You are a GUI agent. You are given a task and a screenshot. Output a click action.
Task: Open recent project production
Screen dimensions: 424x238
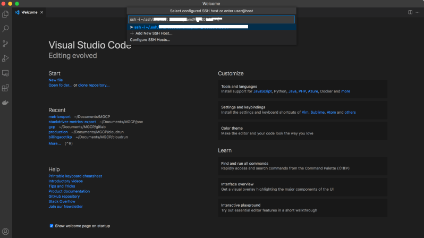pyautogui.click(x=58, y=132)
